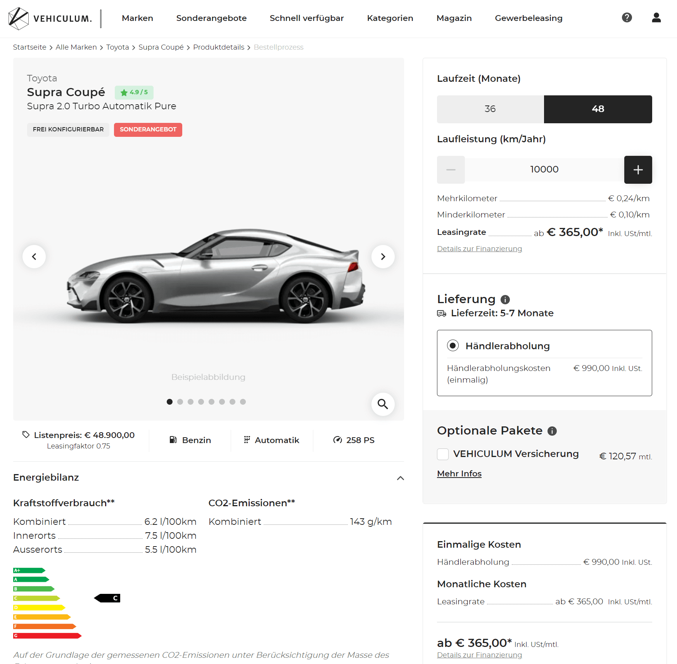Open the Marken menu
Viewport: 677px width, 664px height.
click(x=137, y=18)
